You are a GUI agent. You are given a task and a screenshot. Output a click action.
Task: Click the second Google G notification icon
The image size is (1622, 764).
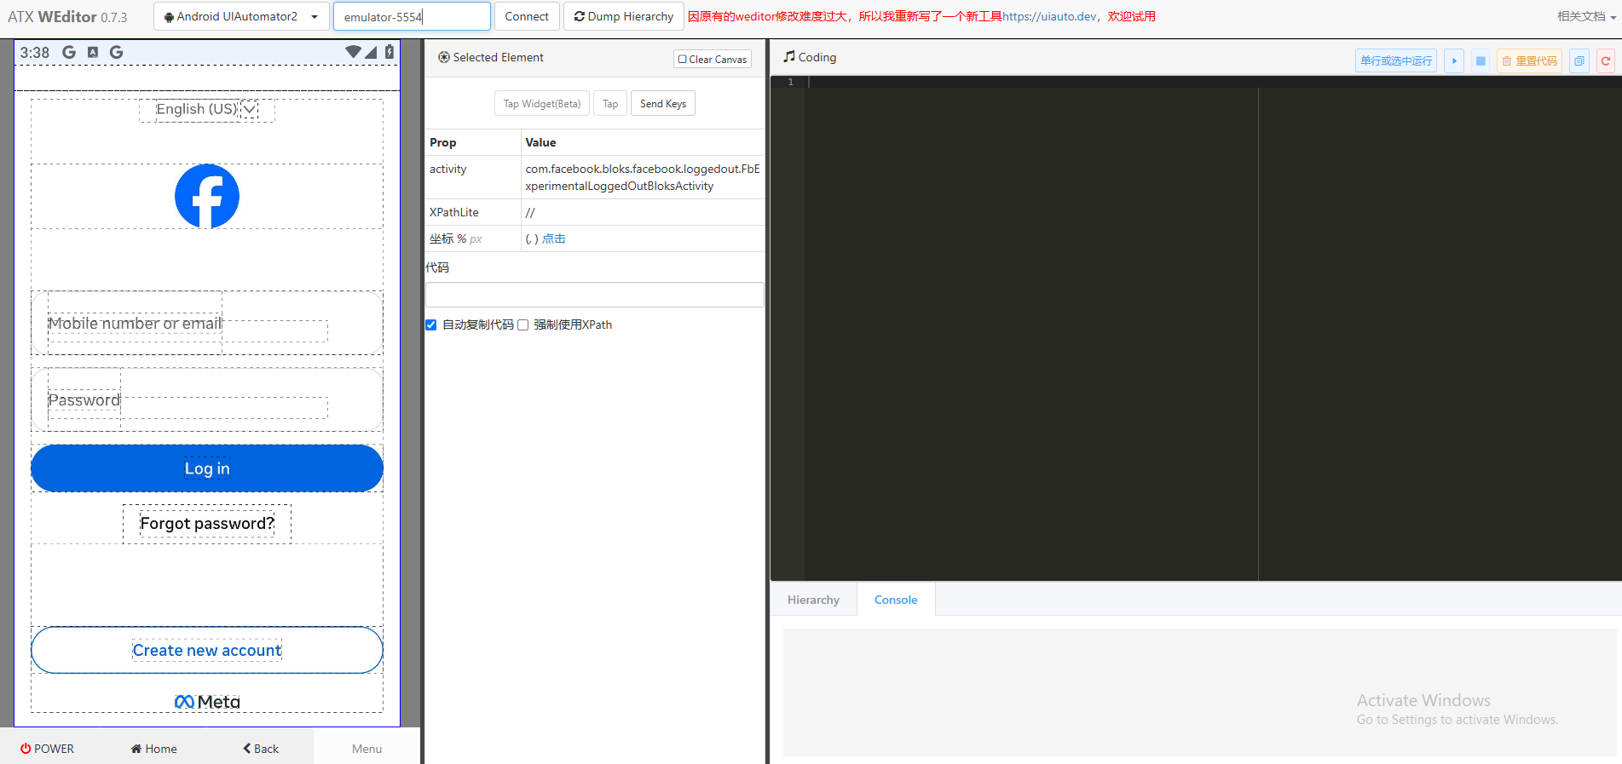(x=116, y=52)
